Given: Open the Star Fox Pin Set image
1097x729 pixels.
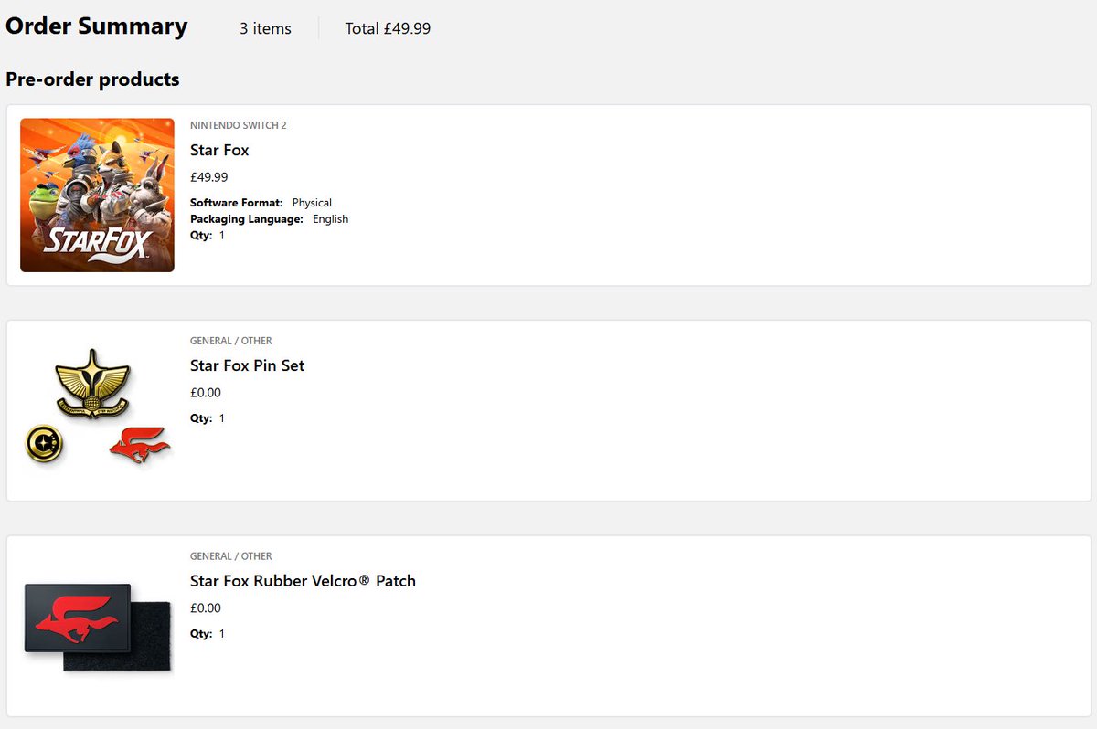Looking at the screenshot, I should pos(97,407).
